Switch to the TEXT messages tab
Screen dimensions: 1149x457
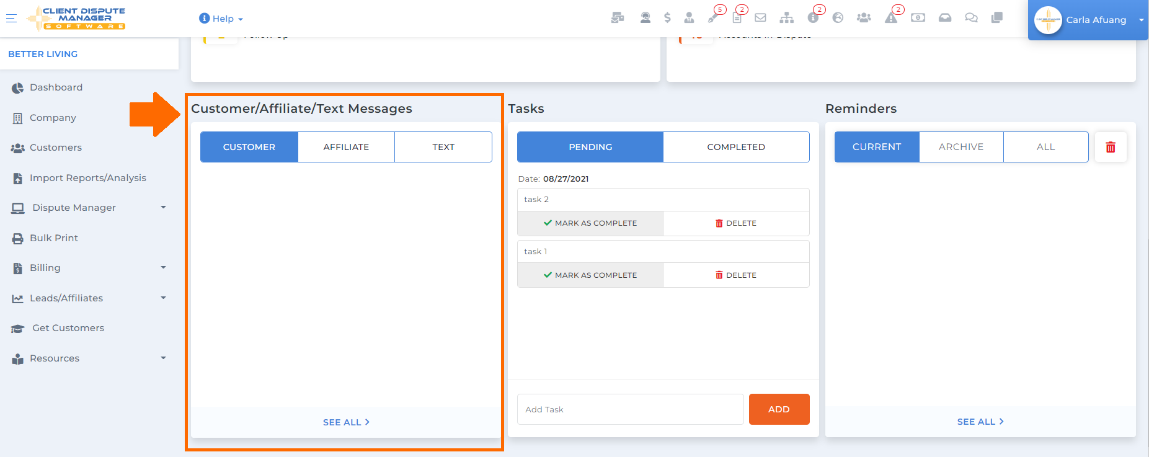[443, 147]
